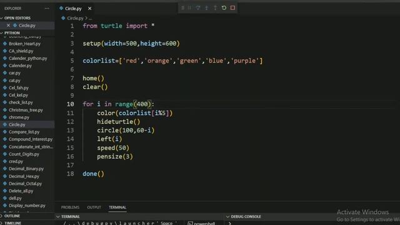Open Decimal_Hex.py file
This screenshot has width=400, height=225.
24,176
